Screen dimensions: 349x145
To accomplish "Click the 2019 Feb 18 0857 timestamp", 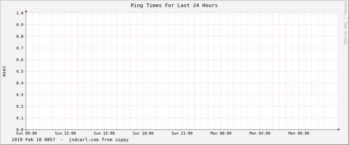I will click(33, 140).
